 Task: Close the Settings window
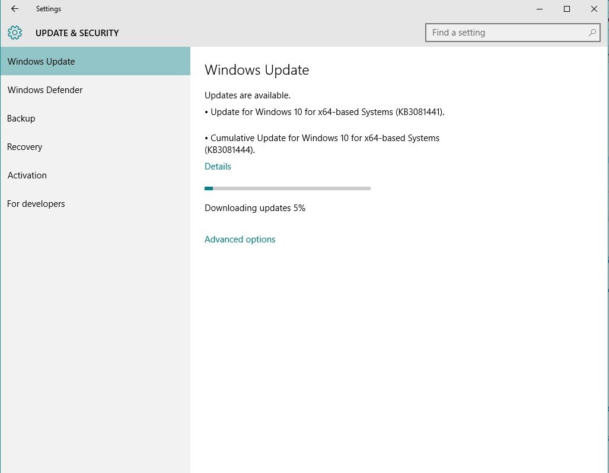[594, 8]
